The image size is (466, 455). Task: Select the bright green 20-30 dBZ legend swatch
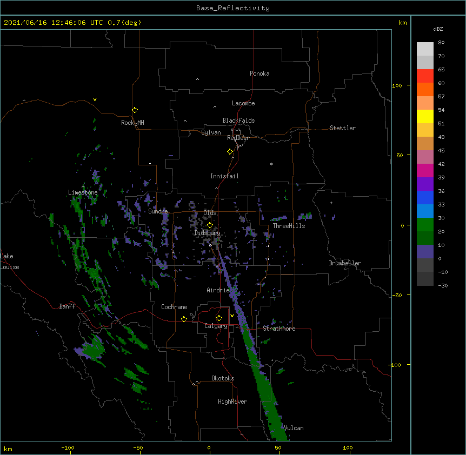point(425,225)
